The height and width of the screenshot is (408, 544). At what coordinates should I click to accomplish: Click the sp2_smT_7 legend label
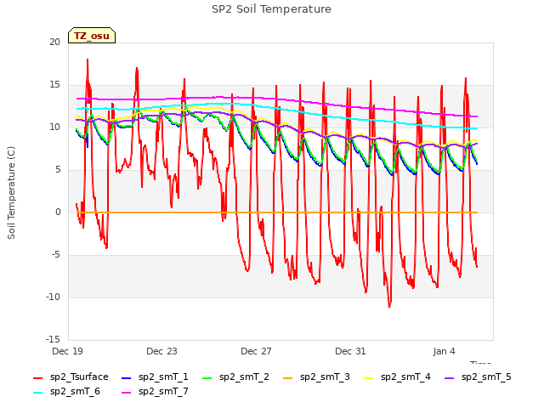coord(163,391)
